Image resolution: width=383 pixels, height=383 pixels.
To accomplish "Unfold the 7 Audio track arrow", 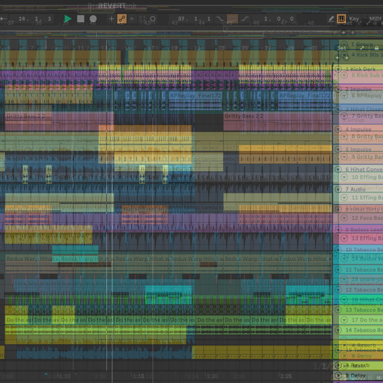I will 339,189.
